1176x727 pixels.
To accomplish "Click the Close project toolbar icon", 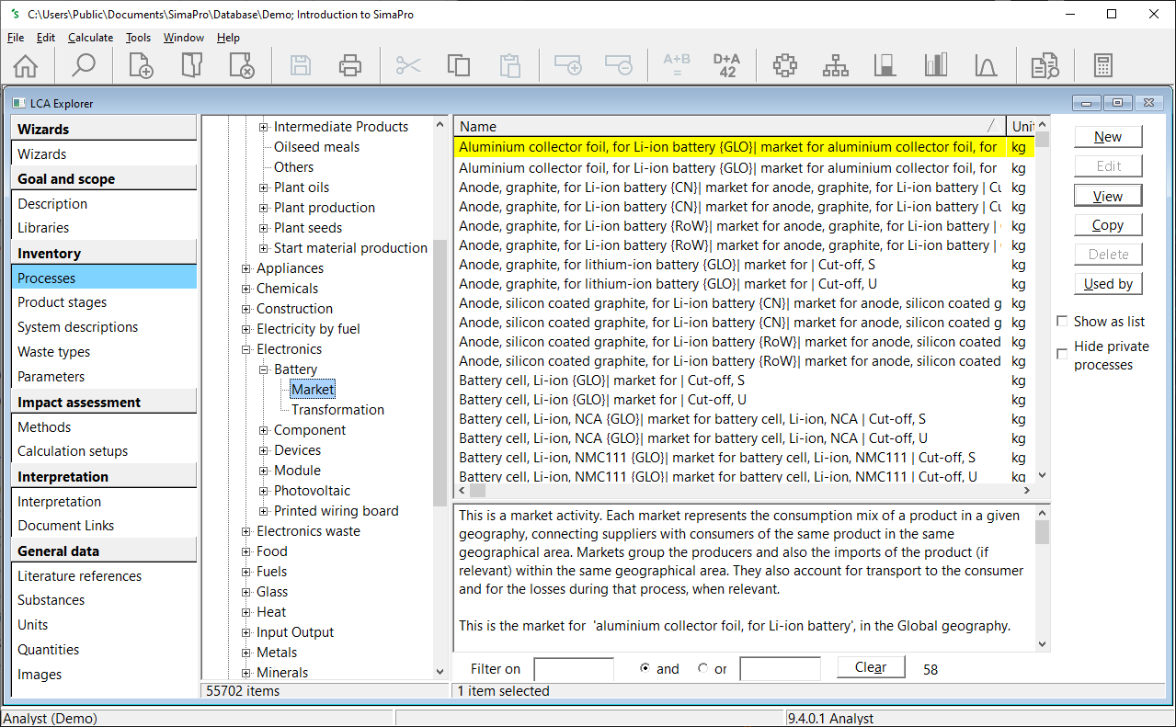I will pyautogui.click(x=241, y=65).
